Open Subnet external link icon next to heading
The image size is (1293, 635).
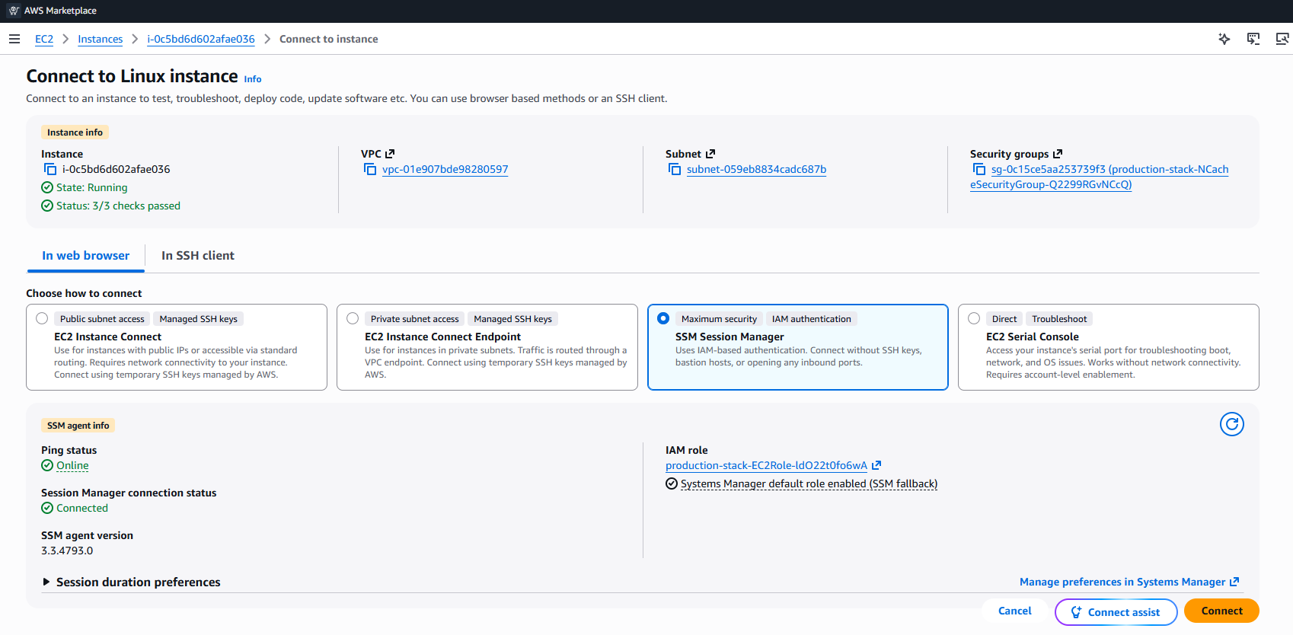tap(710, 154)
